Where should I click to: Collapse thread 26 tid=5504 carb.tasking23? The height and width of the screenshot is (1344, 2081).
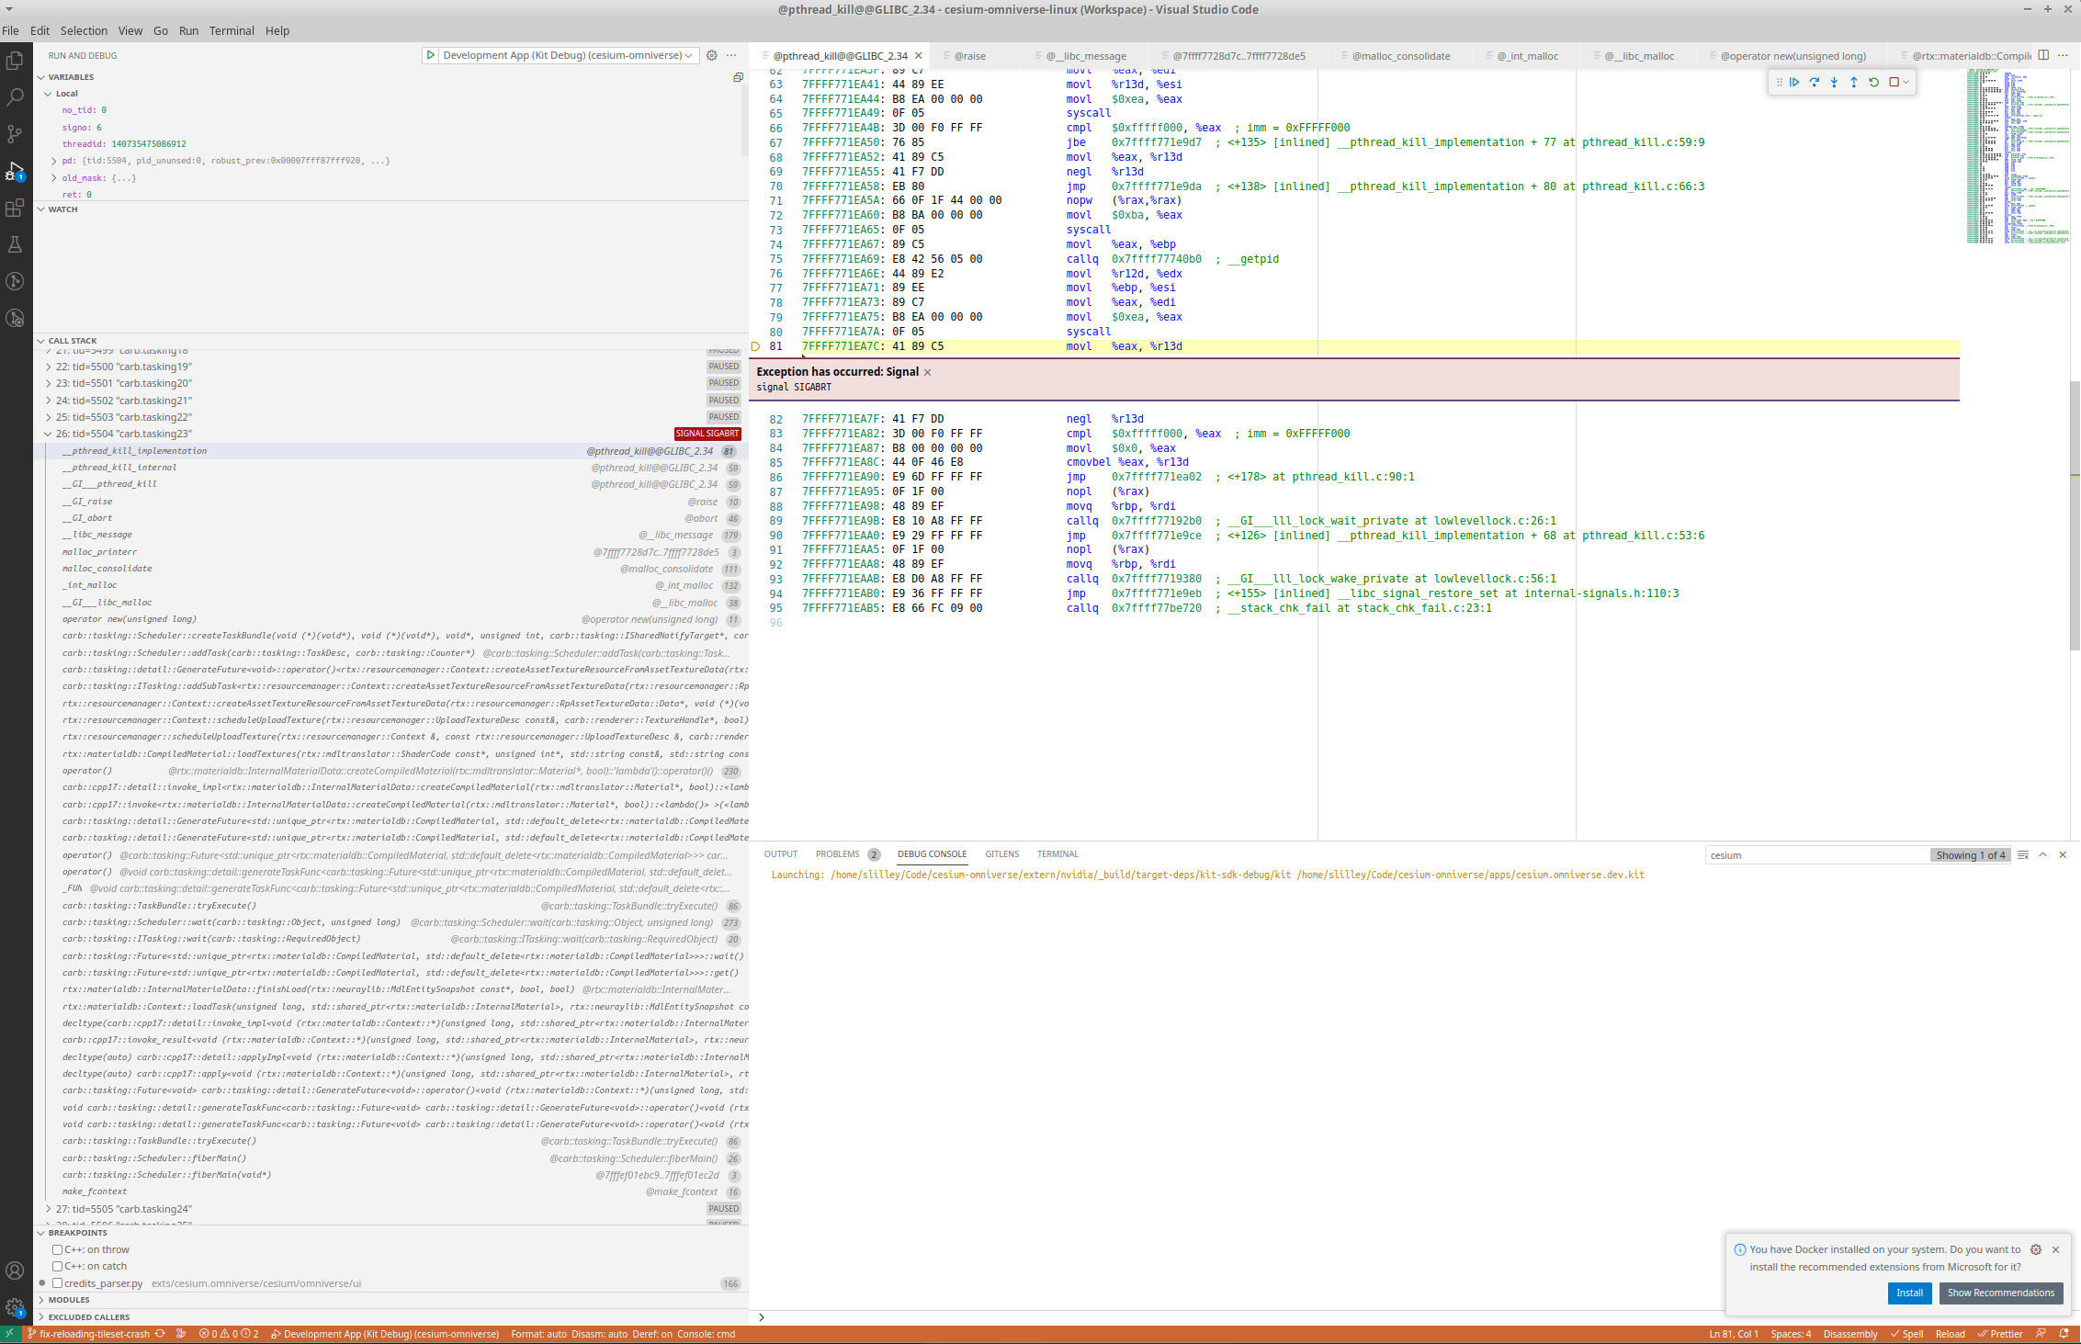coord(49,433)
